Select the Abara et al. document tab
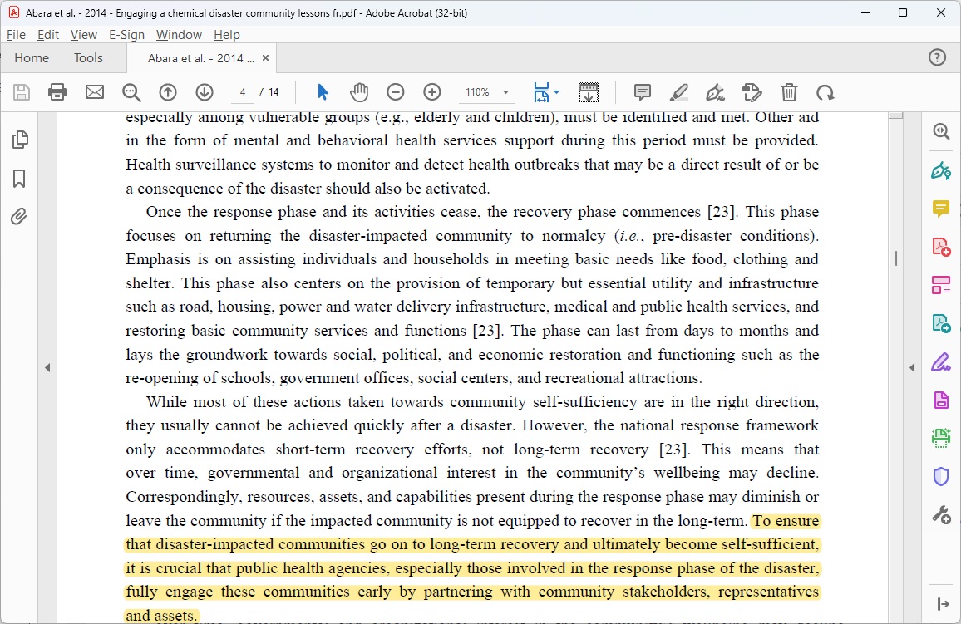Screen dimensions: 961x624 (x=200, y=58)
